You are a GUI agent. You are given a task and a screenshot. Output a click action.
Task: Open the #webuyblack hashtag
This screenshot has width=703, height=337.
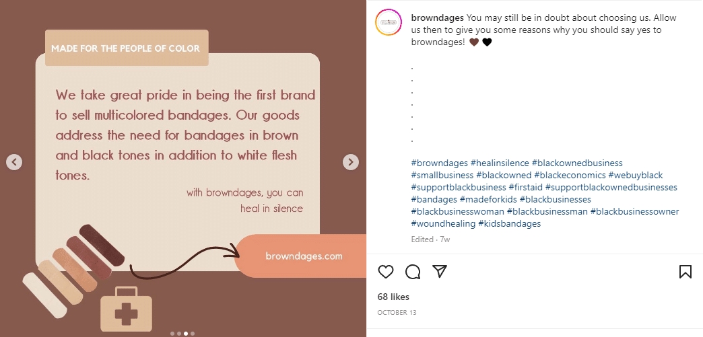[635, 175]
